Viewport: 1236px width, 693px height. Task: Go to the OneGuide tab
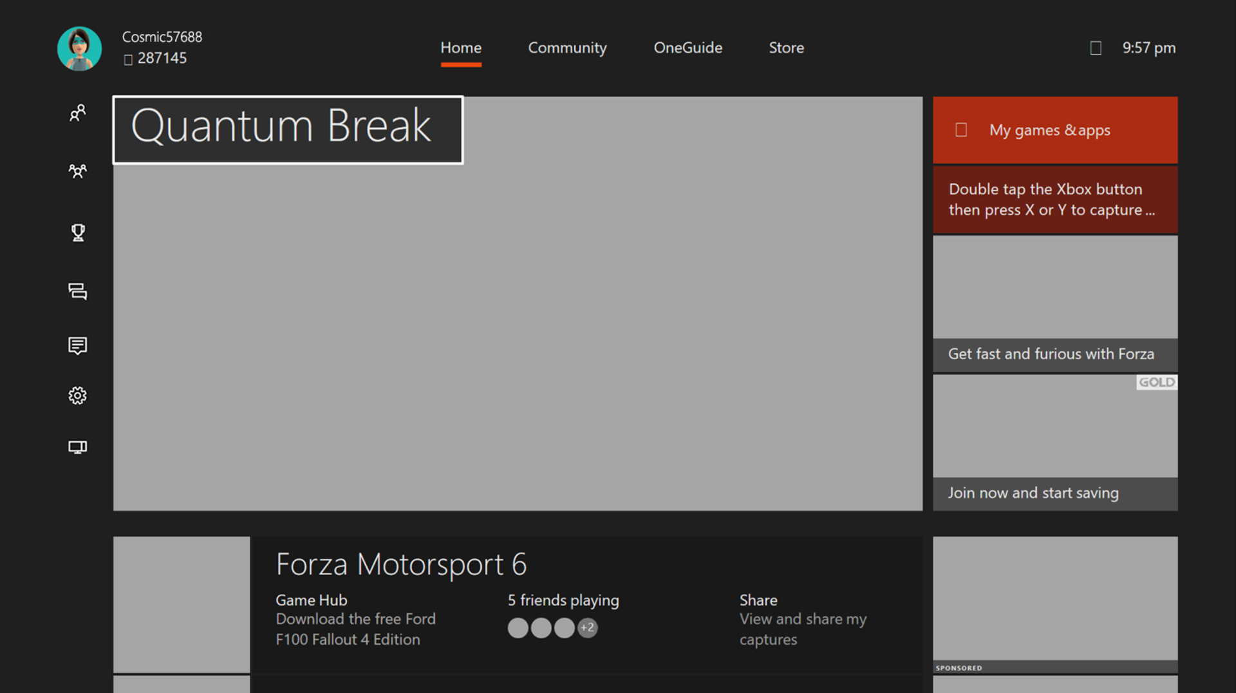pos(688,48)
